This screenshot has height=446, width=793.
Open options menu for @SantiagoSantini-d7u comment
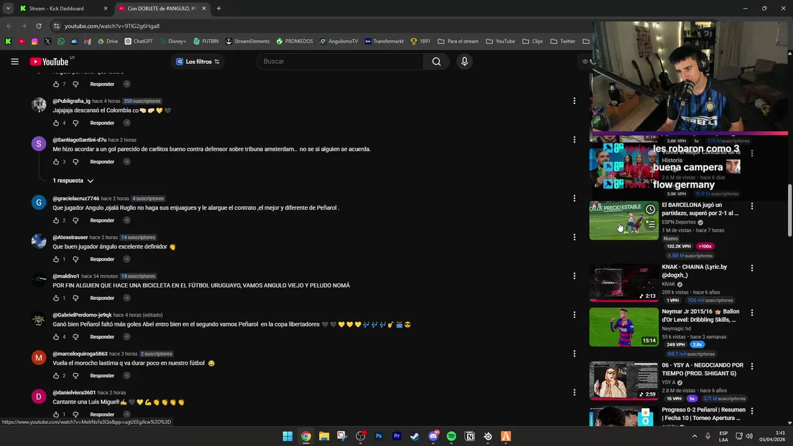pyautogui.click(x=574, y=140)
